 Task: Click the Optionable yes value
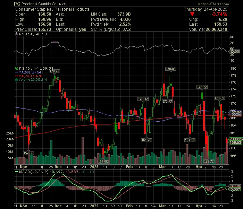click(83, 29)
